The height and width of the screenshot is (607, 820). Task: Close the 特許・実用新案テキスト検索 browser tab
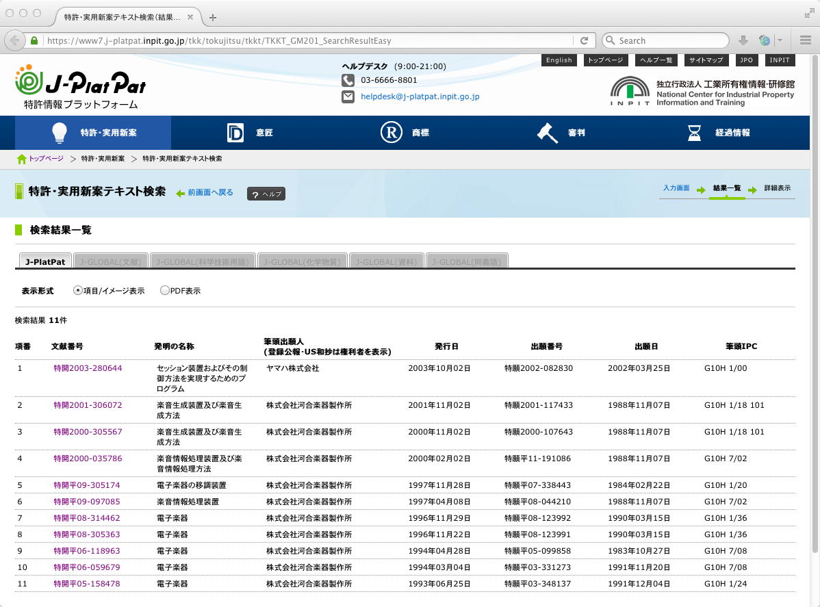[x=190, y=16]
